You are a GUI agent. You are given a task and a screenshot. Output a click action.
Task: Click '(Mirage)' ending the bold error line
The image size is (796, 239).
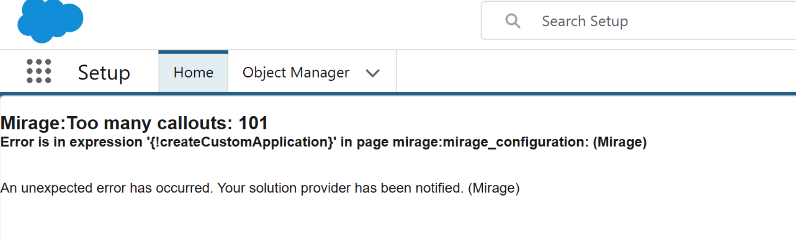pyautogui.click(x=620, y=142)
